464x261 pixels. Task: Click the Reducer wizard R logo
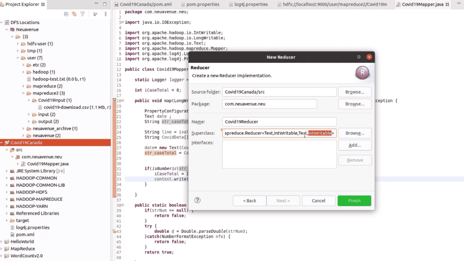[362, 73]
